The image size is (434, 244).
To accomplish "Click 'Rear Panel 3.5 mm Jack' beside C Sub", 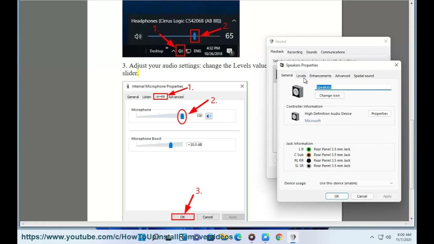I will click(332, 155).
